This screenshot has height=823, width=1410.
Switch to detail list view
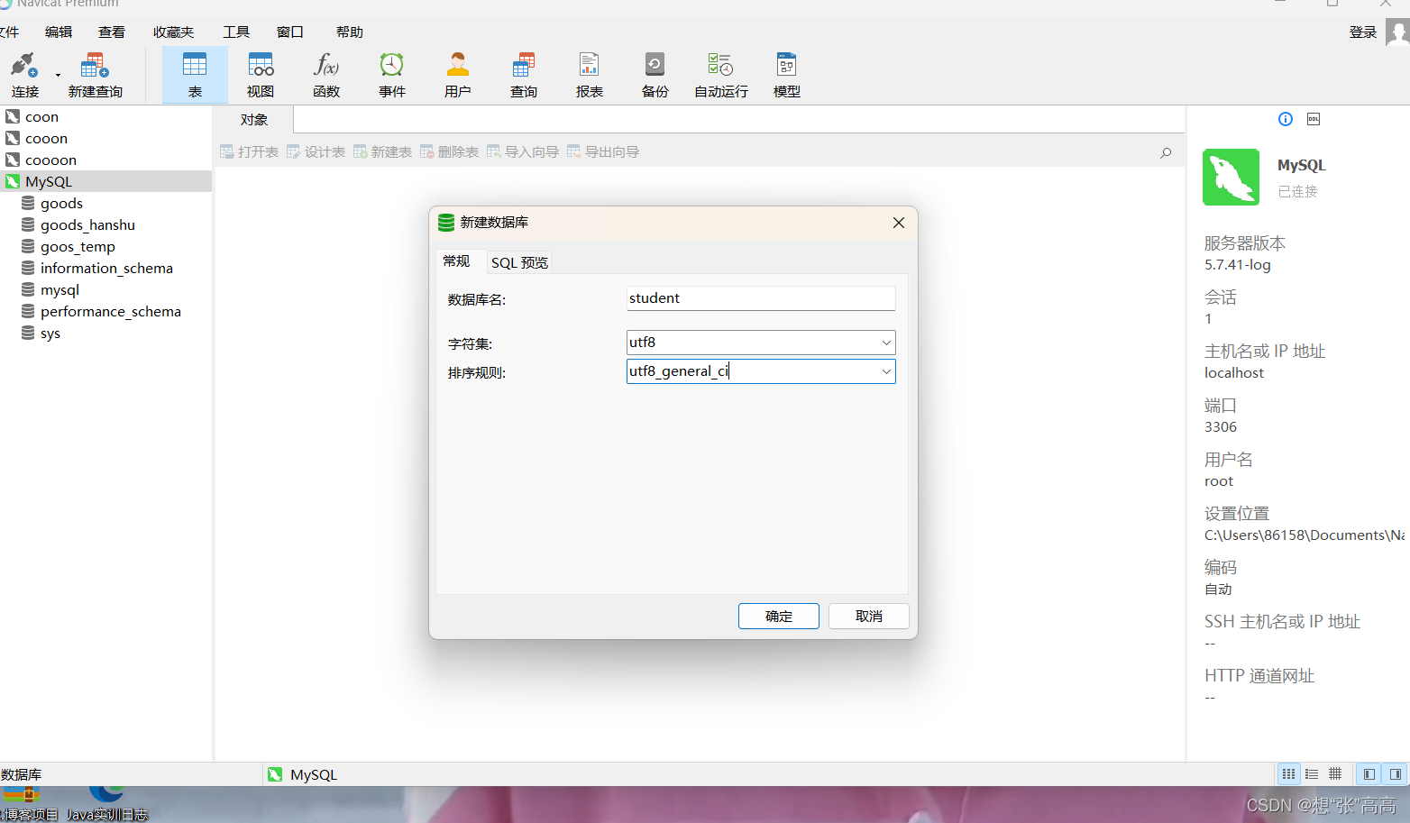pos(1312,774)
